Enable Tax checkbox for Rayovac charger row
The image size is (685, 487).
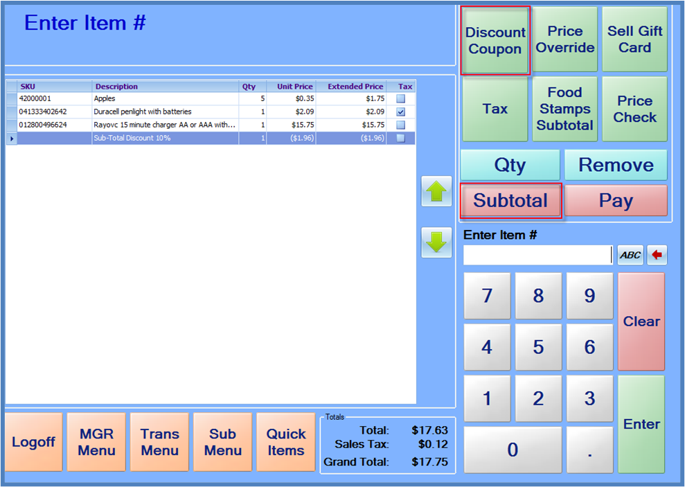(x=401, y=125)
